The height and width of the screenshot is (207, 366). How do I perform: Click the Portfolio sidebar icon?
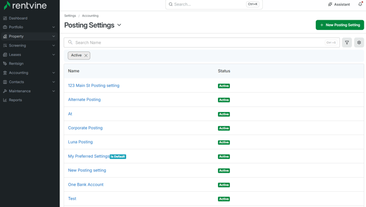pos(5,27)
